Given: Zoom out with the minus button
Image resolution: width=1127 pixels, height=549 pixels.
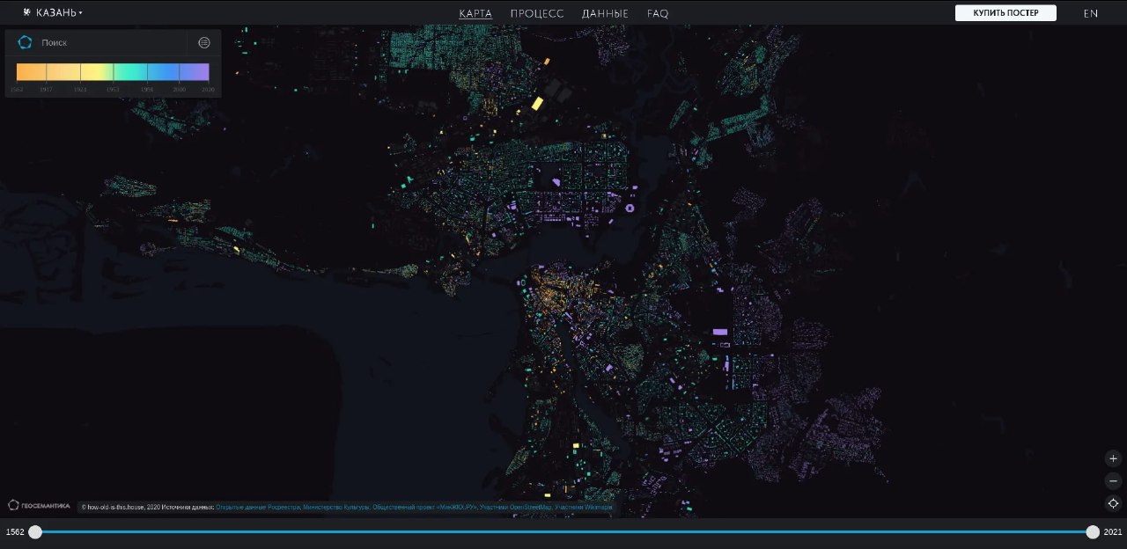Looking at the screenshot, I should point(1113,481).
